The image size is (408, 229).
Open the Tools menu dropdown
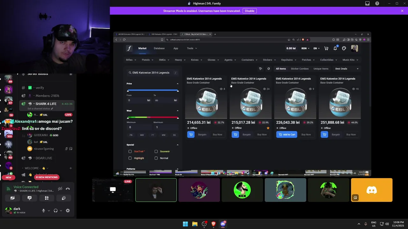click(192, 48)
